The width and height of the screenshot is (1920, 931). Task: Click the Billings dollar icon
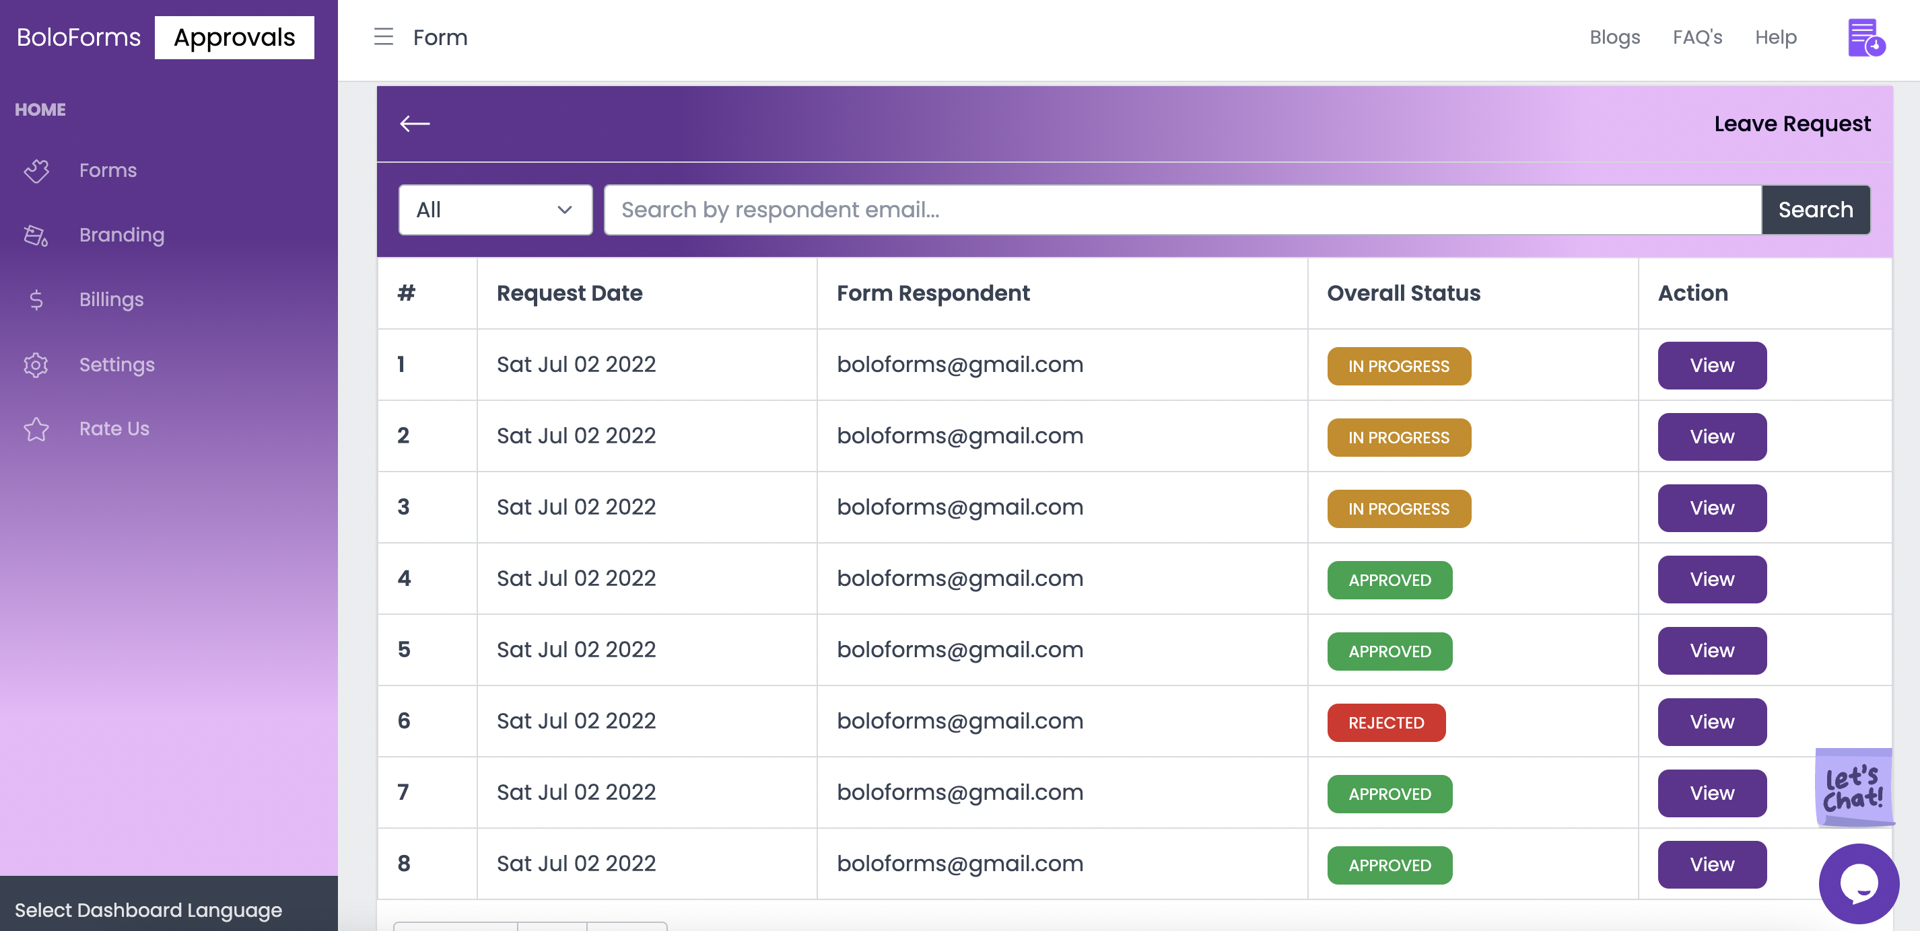(x=36, y=299)
